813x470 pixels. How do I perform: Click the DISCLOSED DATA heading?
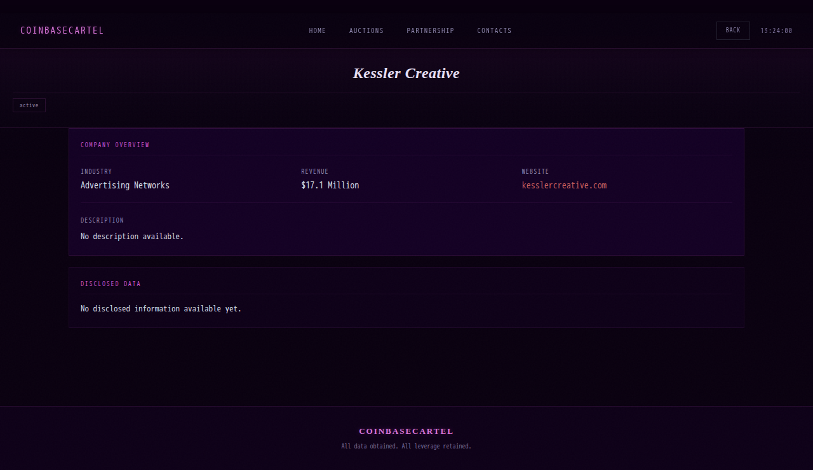[x=111, y=284]
